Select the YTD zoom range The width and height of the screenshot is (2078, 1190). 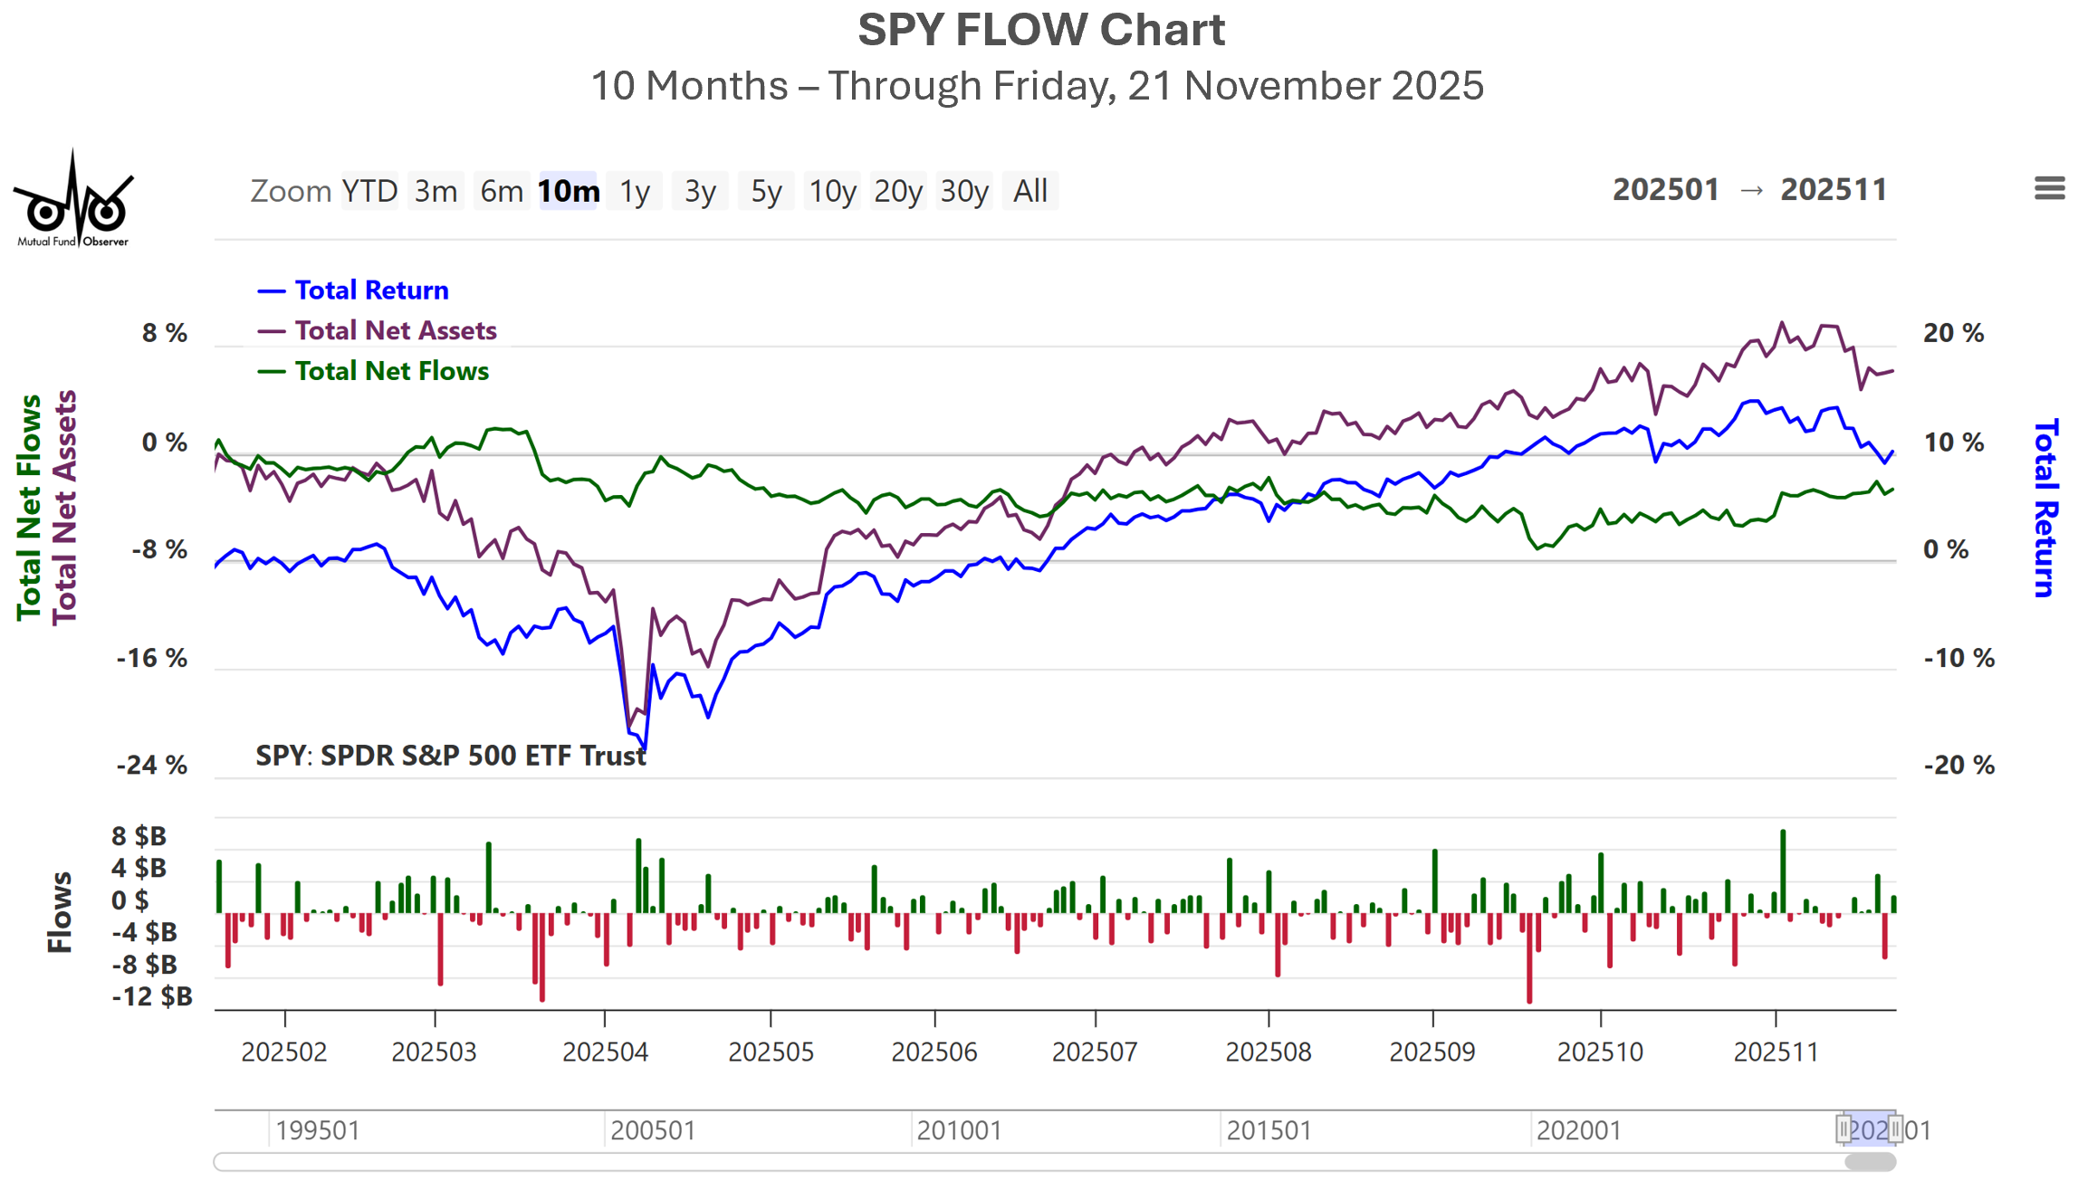click(x=369, y=191)
